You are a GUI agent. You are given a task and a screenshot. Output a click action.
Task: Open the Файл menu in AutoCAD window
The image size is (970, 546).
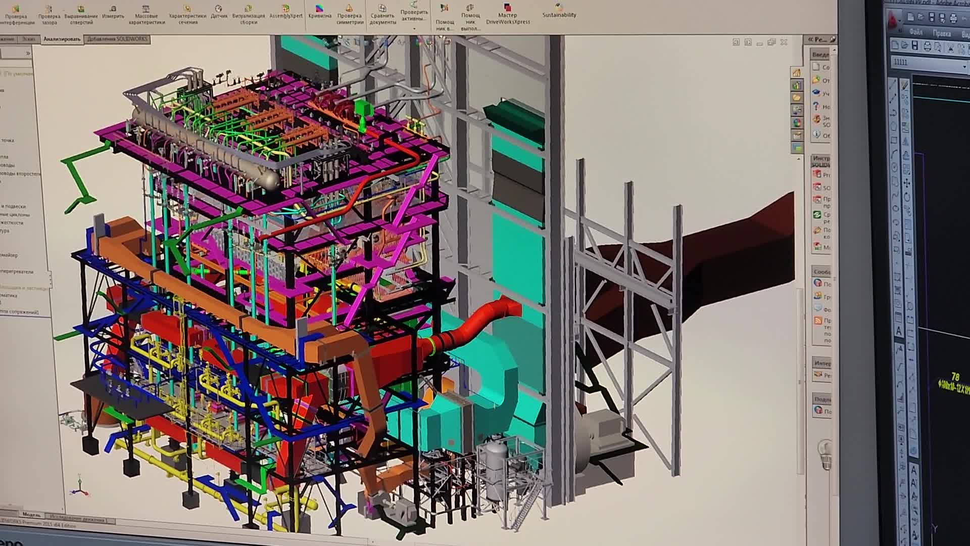(916, 32)
